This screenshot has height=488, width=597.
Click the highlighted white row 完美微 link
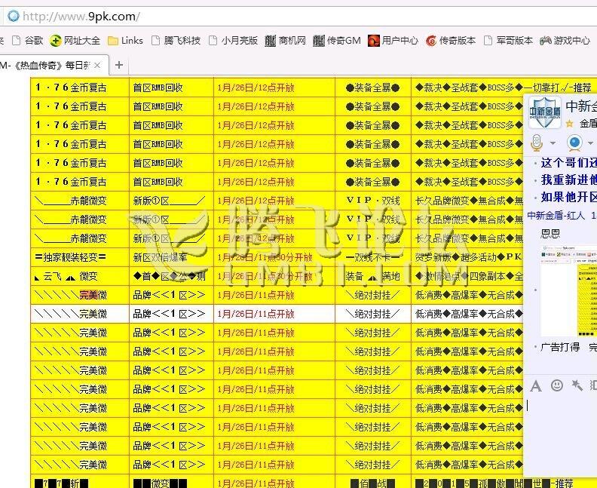pos(71,314)
